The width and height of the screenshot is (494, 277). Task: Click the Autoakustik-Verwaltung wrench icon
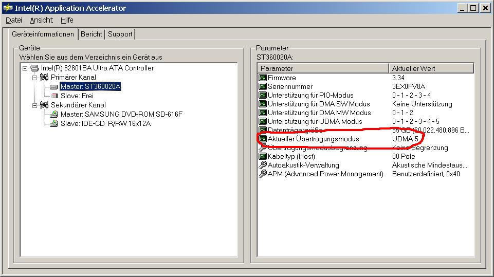[x=263, y=165]
